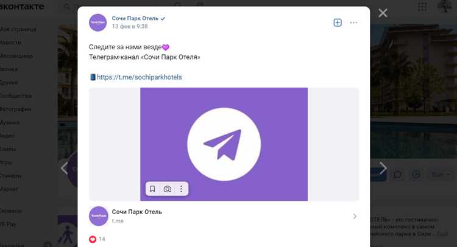
Task: Open Стикеры in the left sidebar
Action: click(11, 176)
